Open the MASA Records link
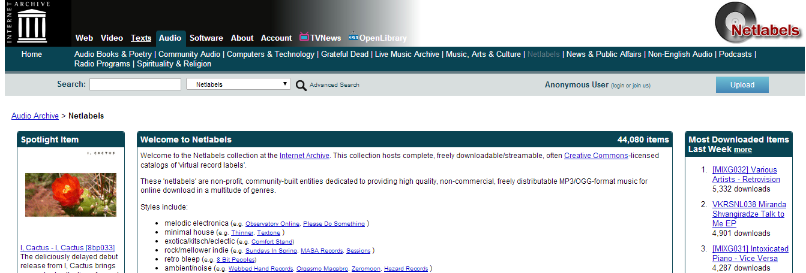Screen dimensions: 806x273 click(x=322, y=251)
